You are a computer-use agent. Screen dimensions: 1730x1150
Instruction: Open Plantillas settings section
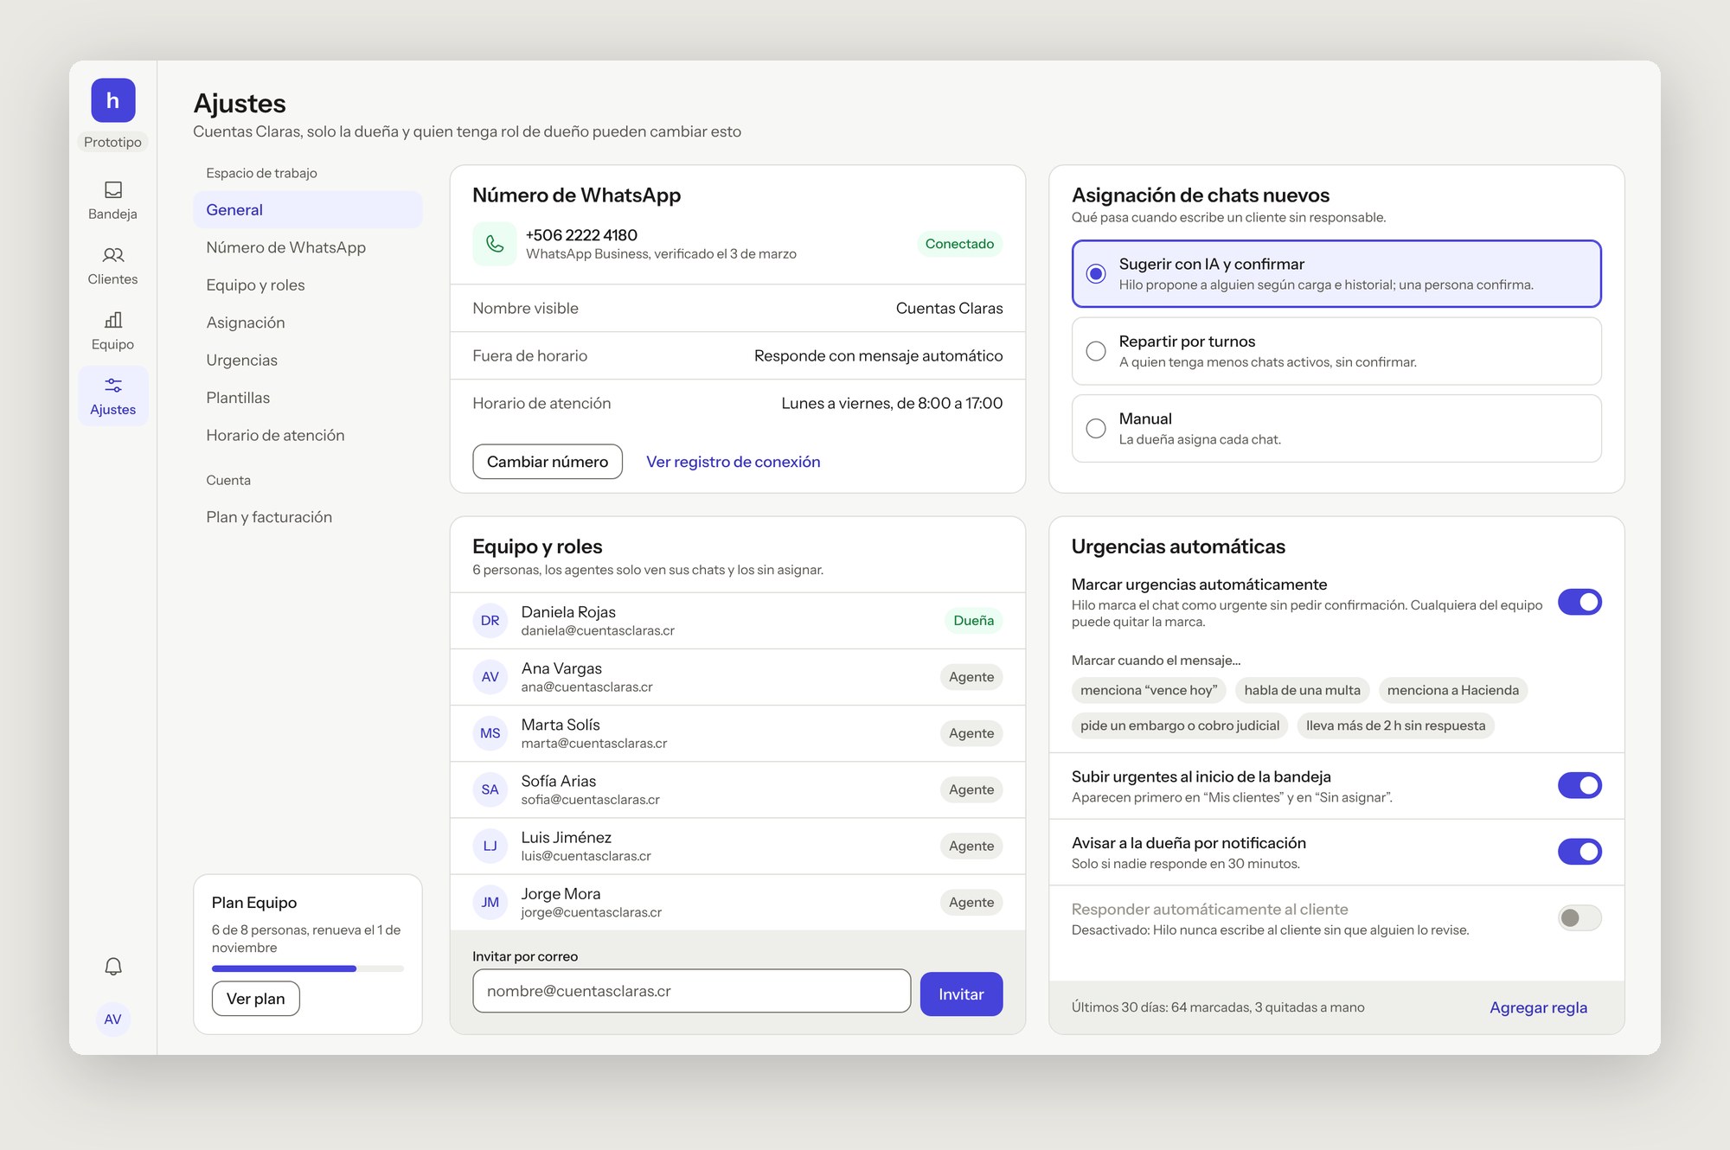tap(308, 398)
